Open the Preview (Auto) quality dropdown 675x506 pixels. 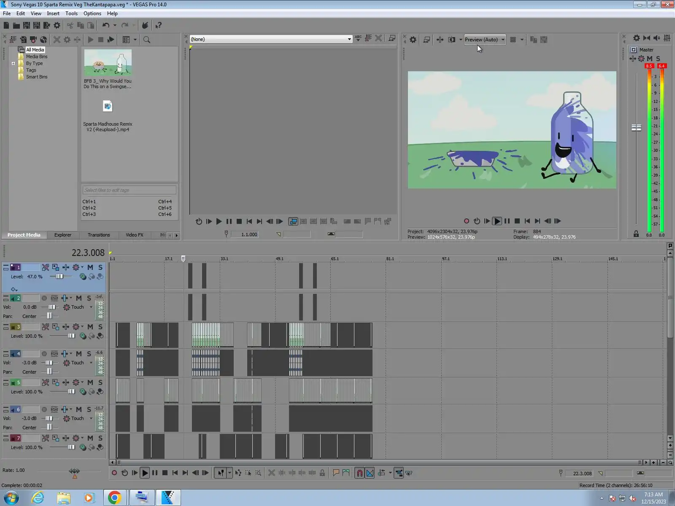pos(485,40)
